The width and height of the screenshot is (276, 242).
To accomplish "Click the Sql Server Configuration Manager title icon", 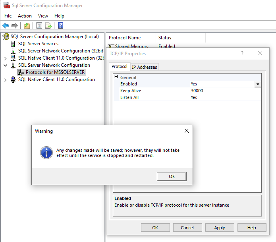I will tap(7, 5).
